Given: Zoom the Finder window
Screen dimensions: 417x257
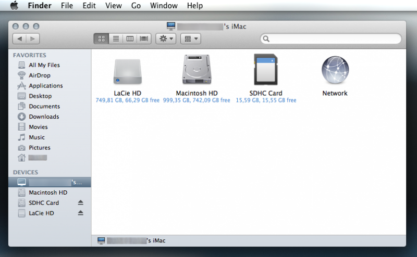Looking at the screenshot, I should click(36, 27).
